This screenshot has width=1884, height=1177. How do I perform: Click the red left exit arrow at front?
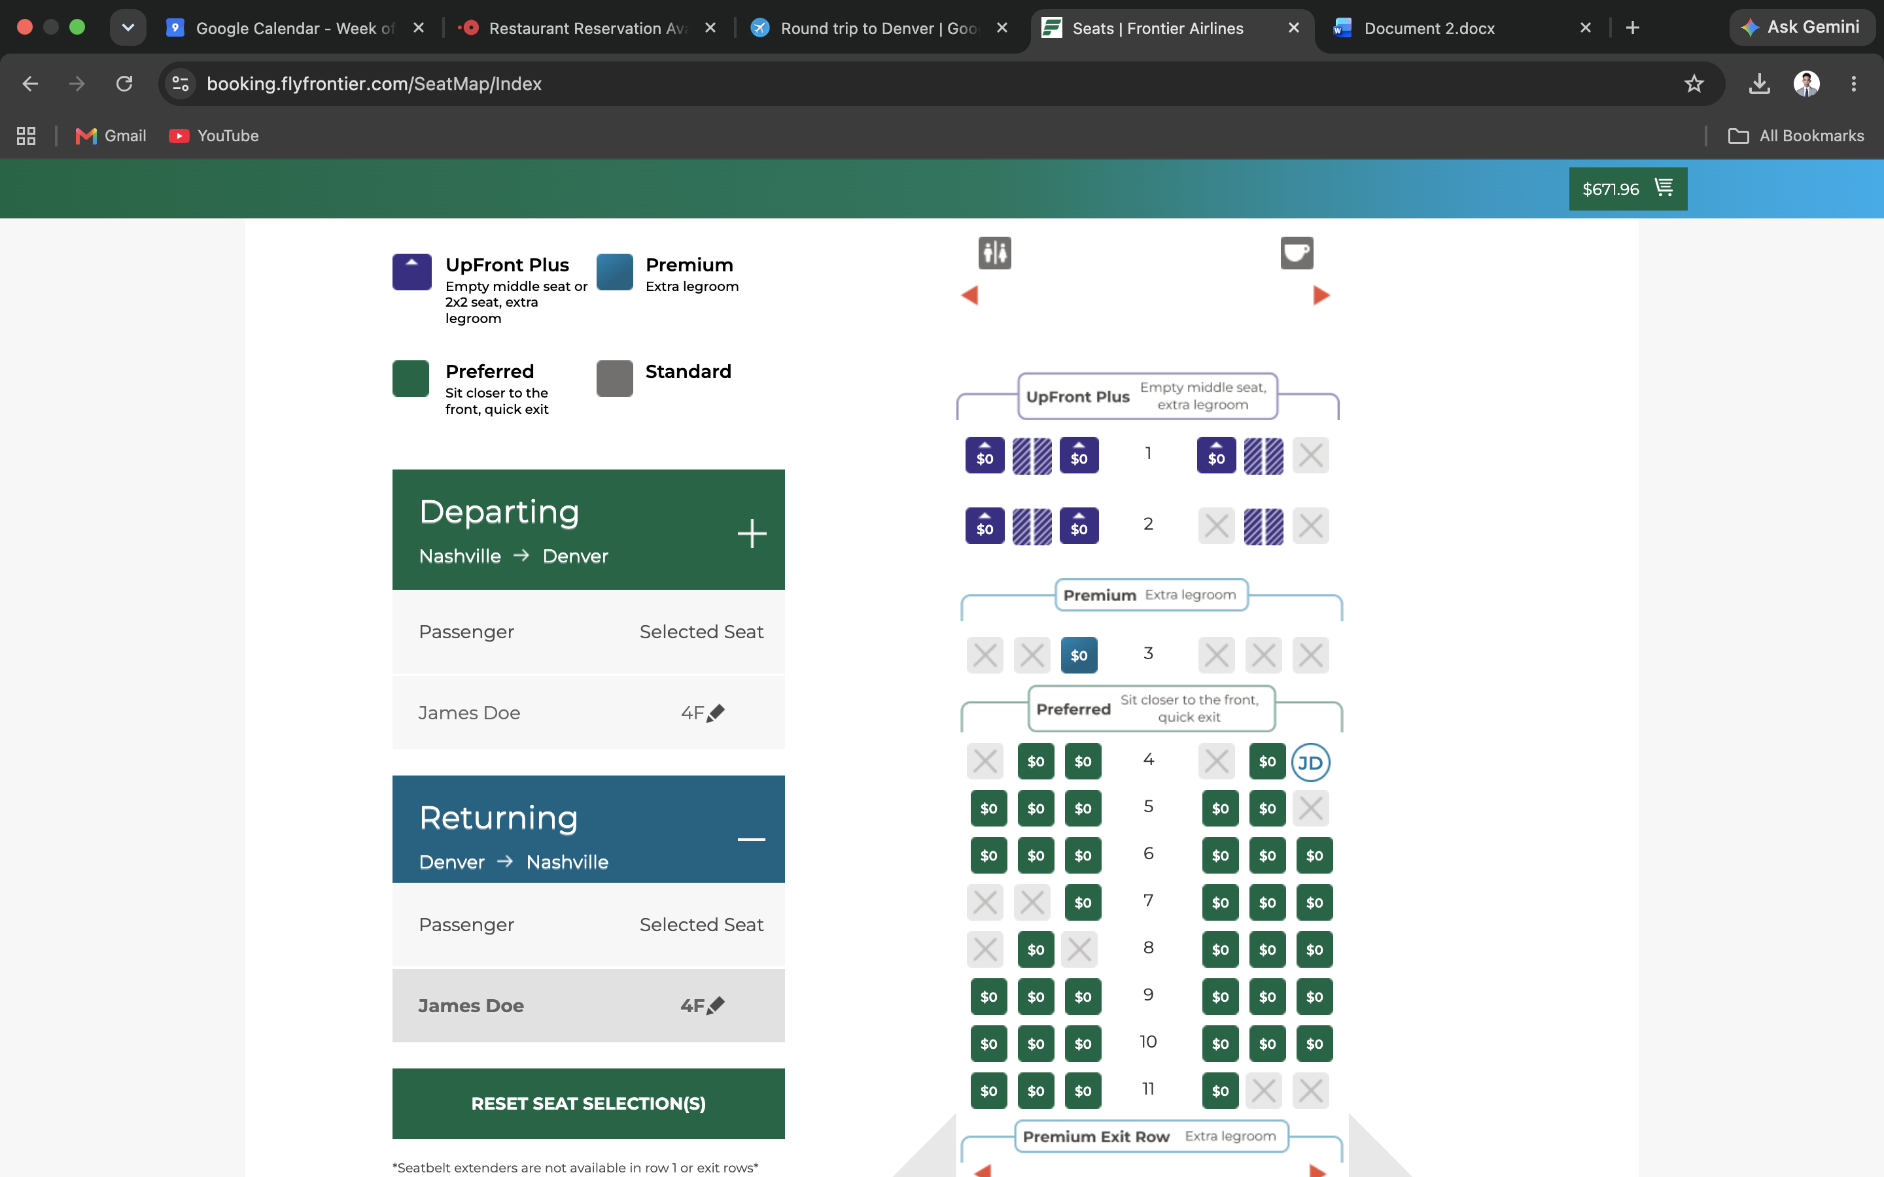point(969,295)
